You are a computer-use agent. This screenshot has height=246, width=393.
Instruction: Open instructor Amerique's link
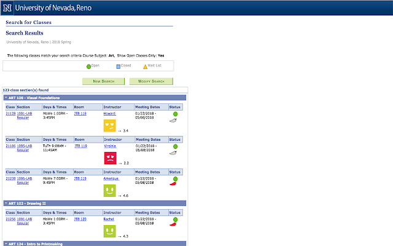111,178
